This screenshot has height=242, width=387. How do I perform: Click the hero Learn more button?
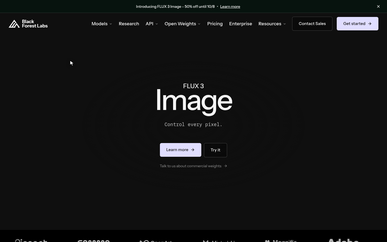point(181,150)
